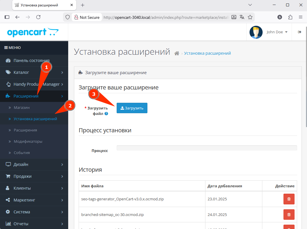The width and height of the screenshot is (307, 229).
Task: Click the install app icon in address bar
Action: 234,17
